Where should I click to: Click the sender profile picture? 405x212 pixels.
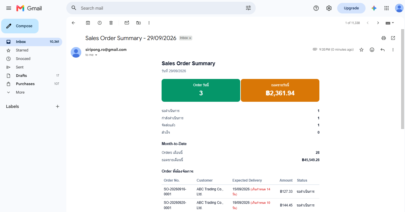pyautogui.click(x=76, y=52)
